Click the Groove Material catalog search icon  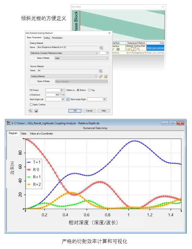point(101,71)
